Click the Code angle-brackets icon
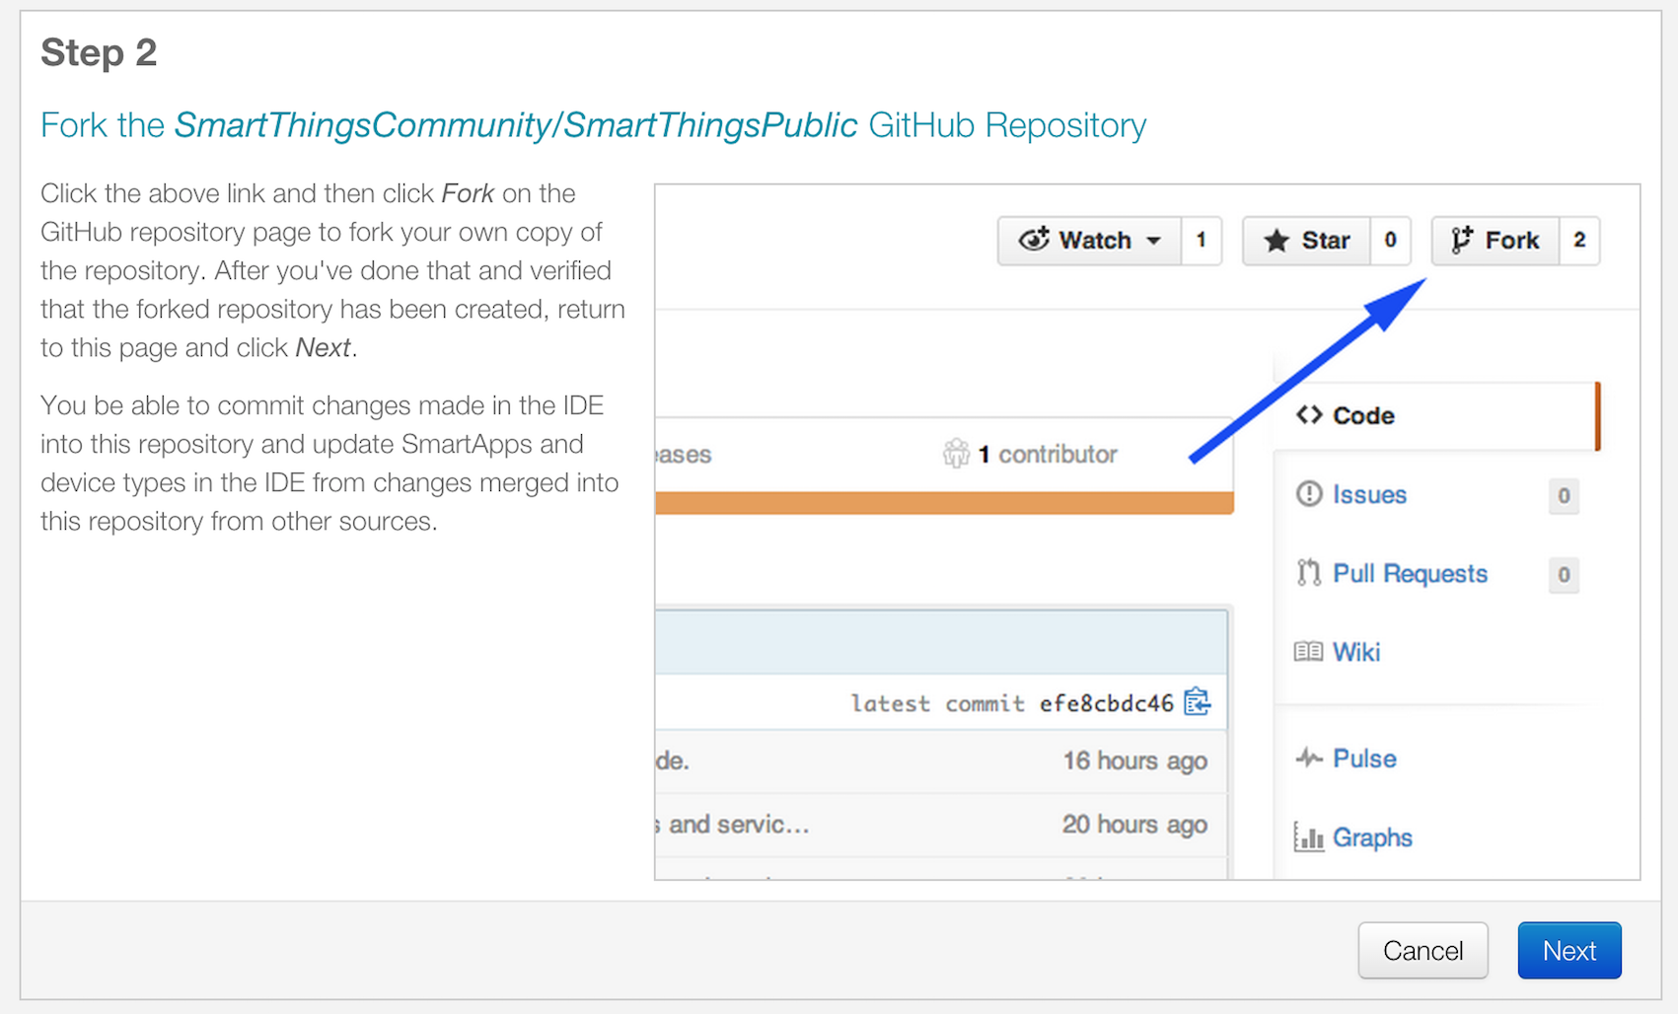The height and width of the screenshot is (1014, 1678). 1309,415
